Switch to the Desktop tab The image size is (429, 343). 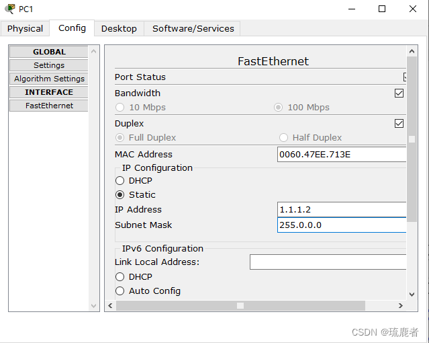tap(119, 28)
